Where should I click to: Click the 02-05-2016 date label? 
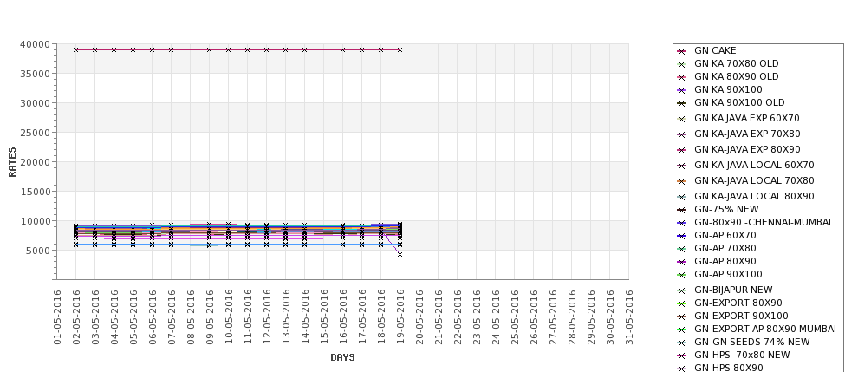[76, 317]
